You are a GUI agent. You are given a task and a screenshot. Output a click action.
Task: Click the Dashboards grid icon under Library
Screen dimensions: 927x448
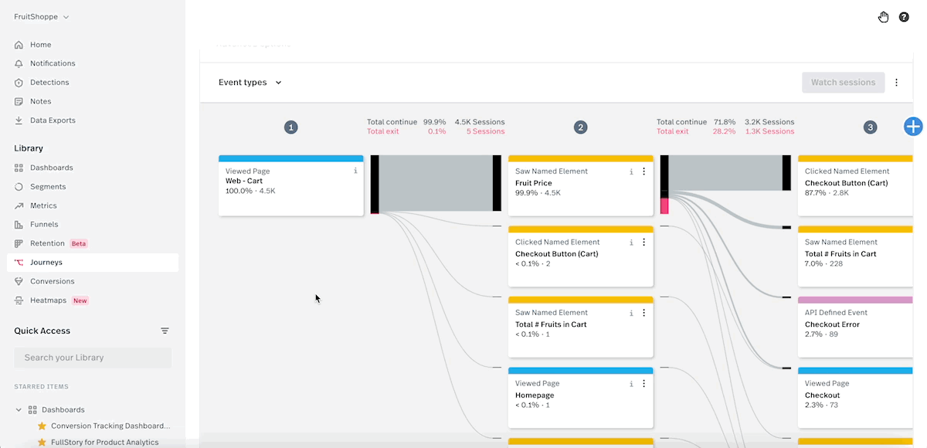[x=19, y=168]
